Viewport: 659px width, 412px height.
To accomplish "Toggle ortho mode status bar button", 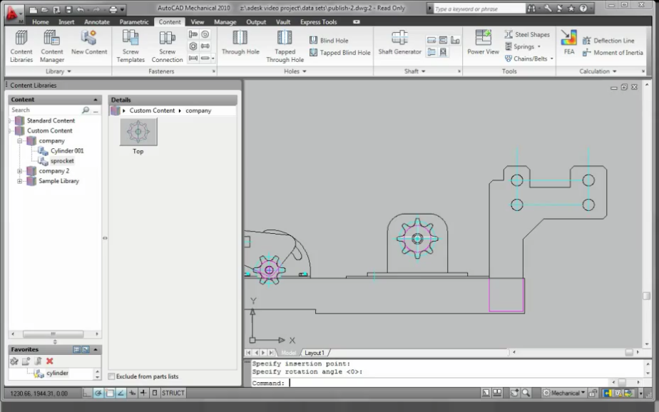I will pos(87,393).
